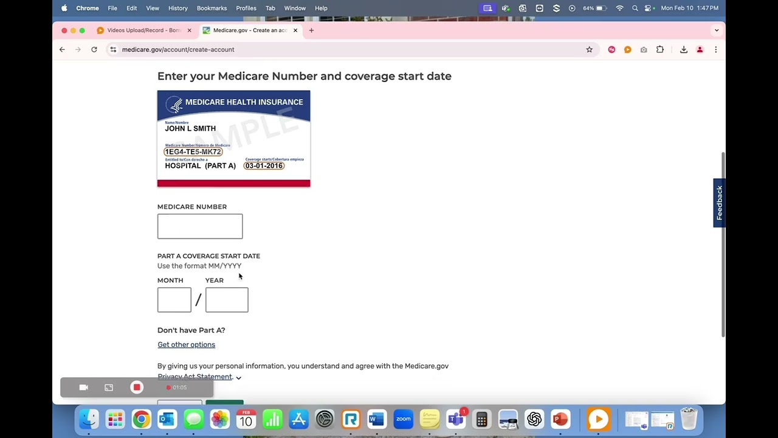Click the Chrome back arrow
Viewport: 778px width, 438px height.
tap(62, 49)
